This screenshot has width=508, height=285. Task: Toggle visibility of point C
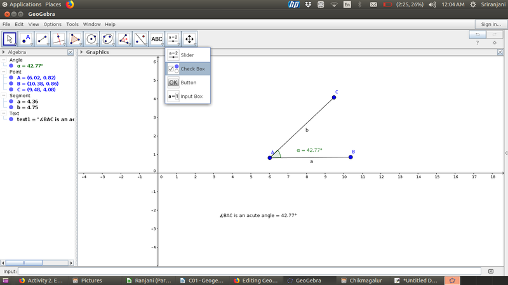coord(11,89)
